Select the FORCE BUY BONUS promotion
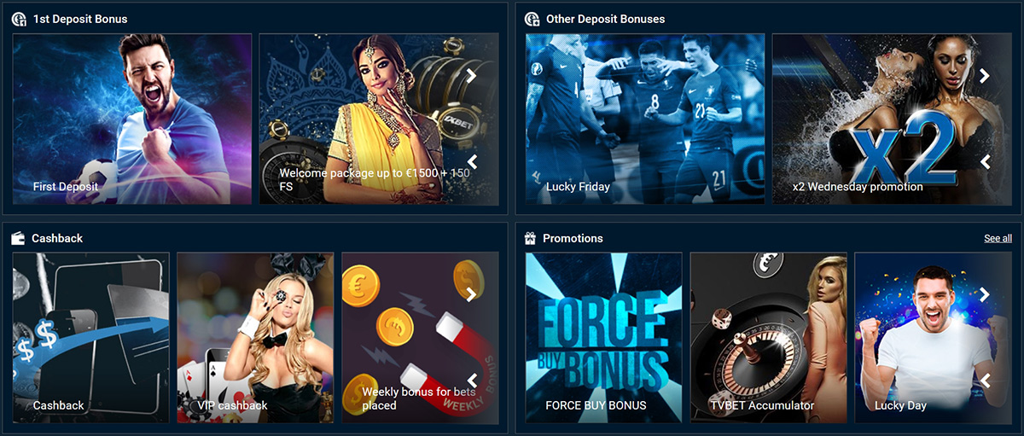Image resolution: width=1024 pixels, height=436 pixels. click(x=604, y=337)
